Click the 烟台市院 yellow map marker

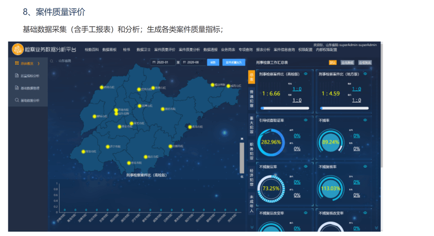click(x=212, y=85)
